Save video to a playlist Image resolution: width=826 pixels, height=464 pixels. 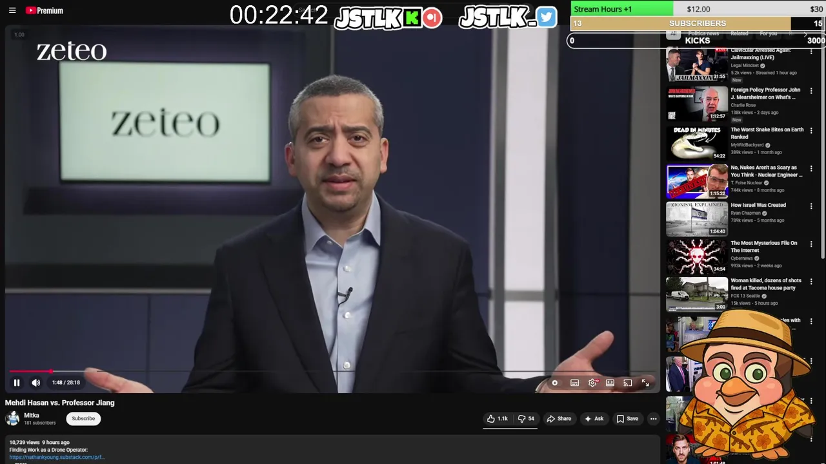tap(627, 419)
